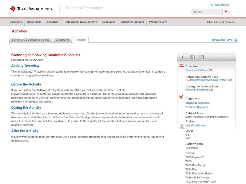Click the Math: Algebra I: Quadratic Functions text
This screenshot has height=184, width=246.
pyautogui.click(x=206, y=117)
